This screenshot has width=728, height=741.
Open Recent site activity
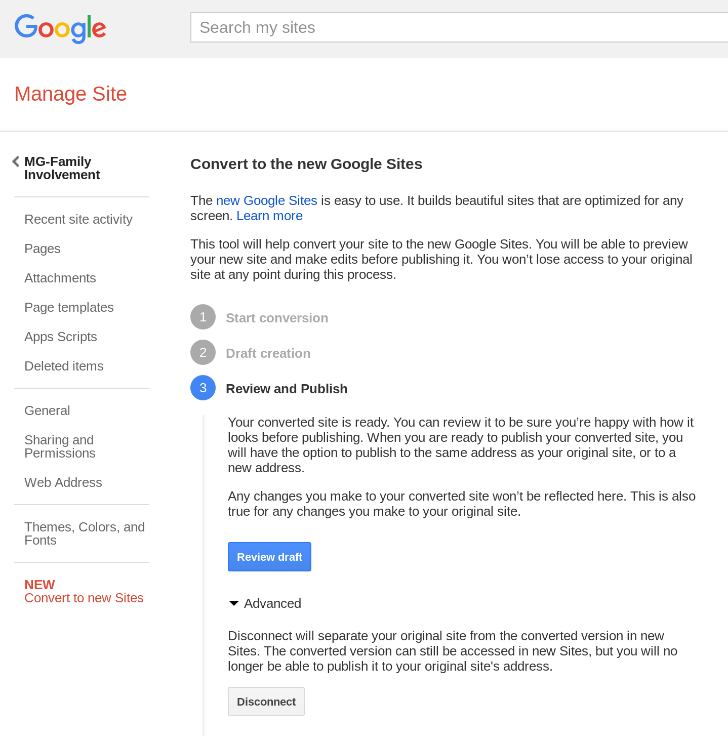click(78, 220)
